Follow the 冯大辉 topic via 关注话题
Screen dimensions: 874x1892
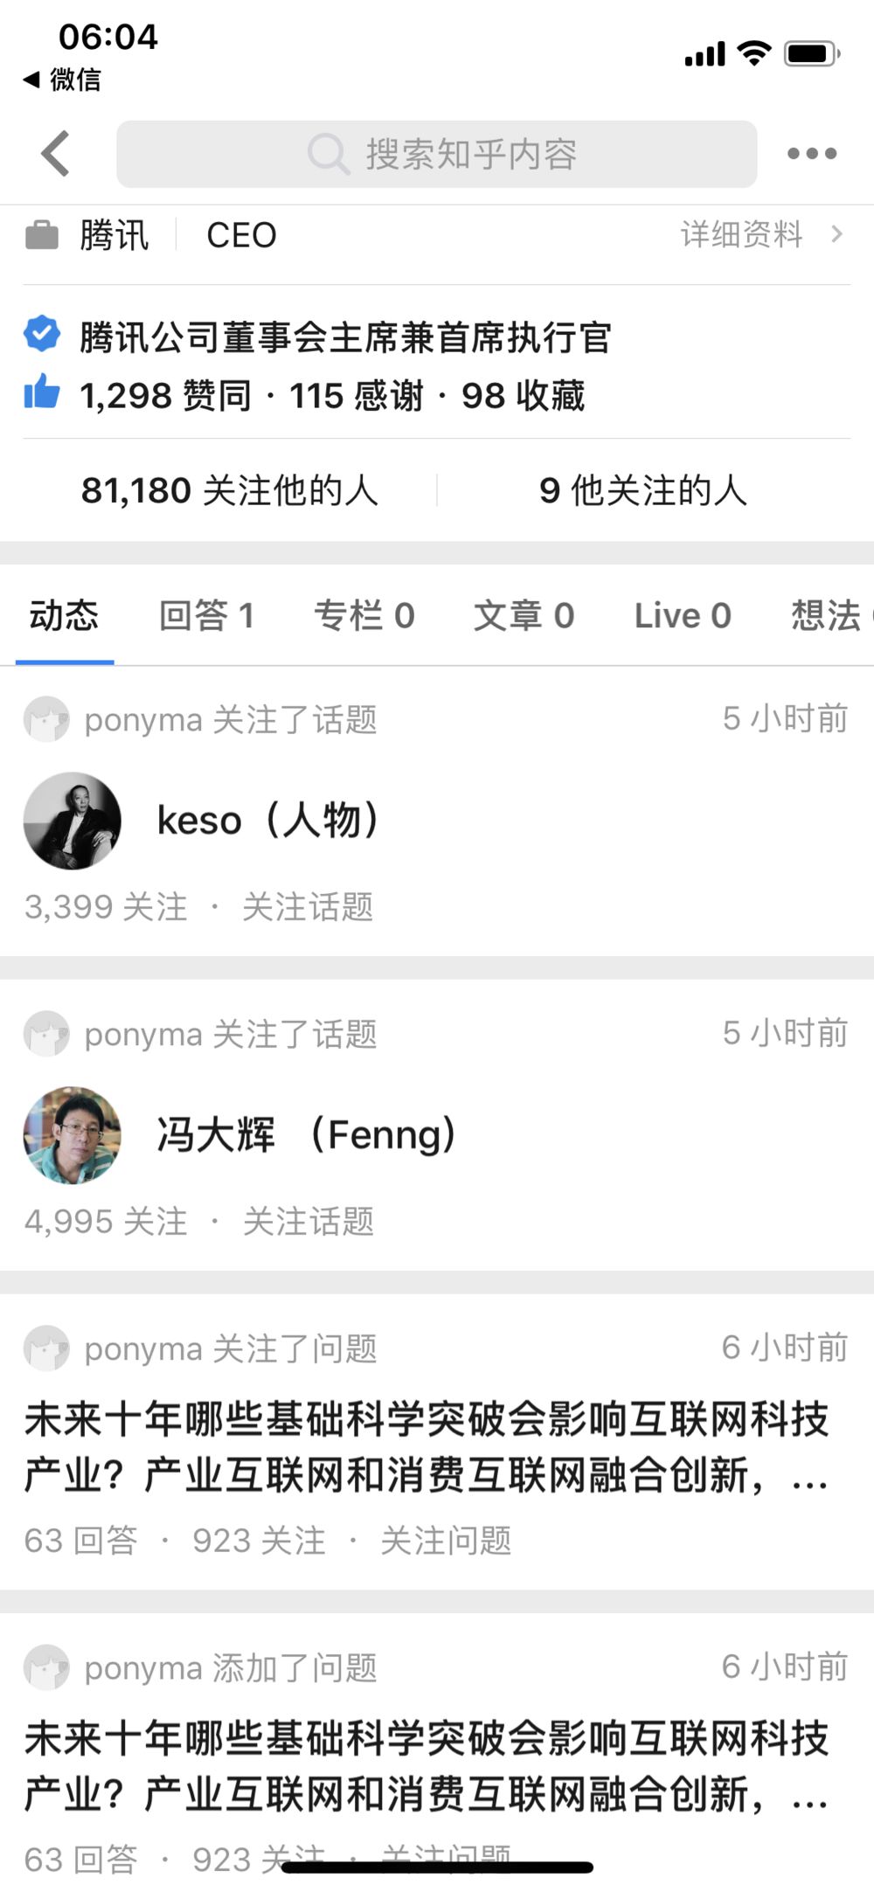(308, 1222)
